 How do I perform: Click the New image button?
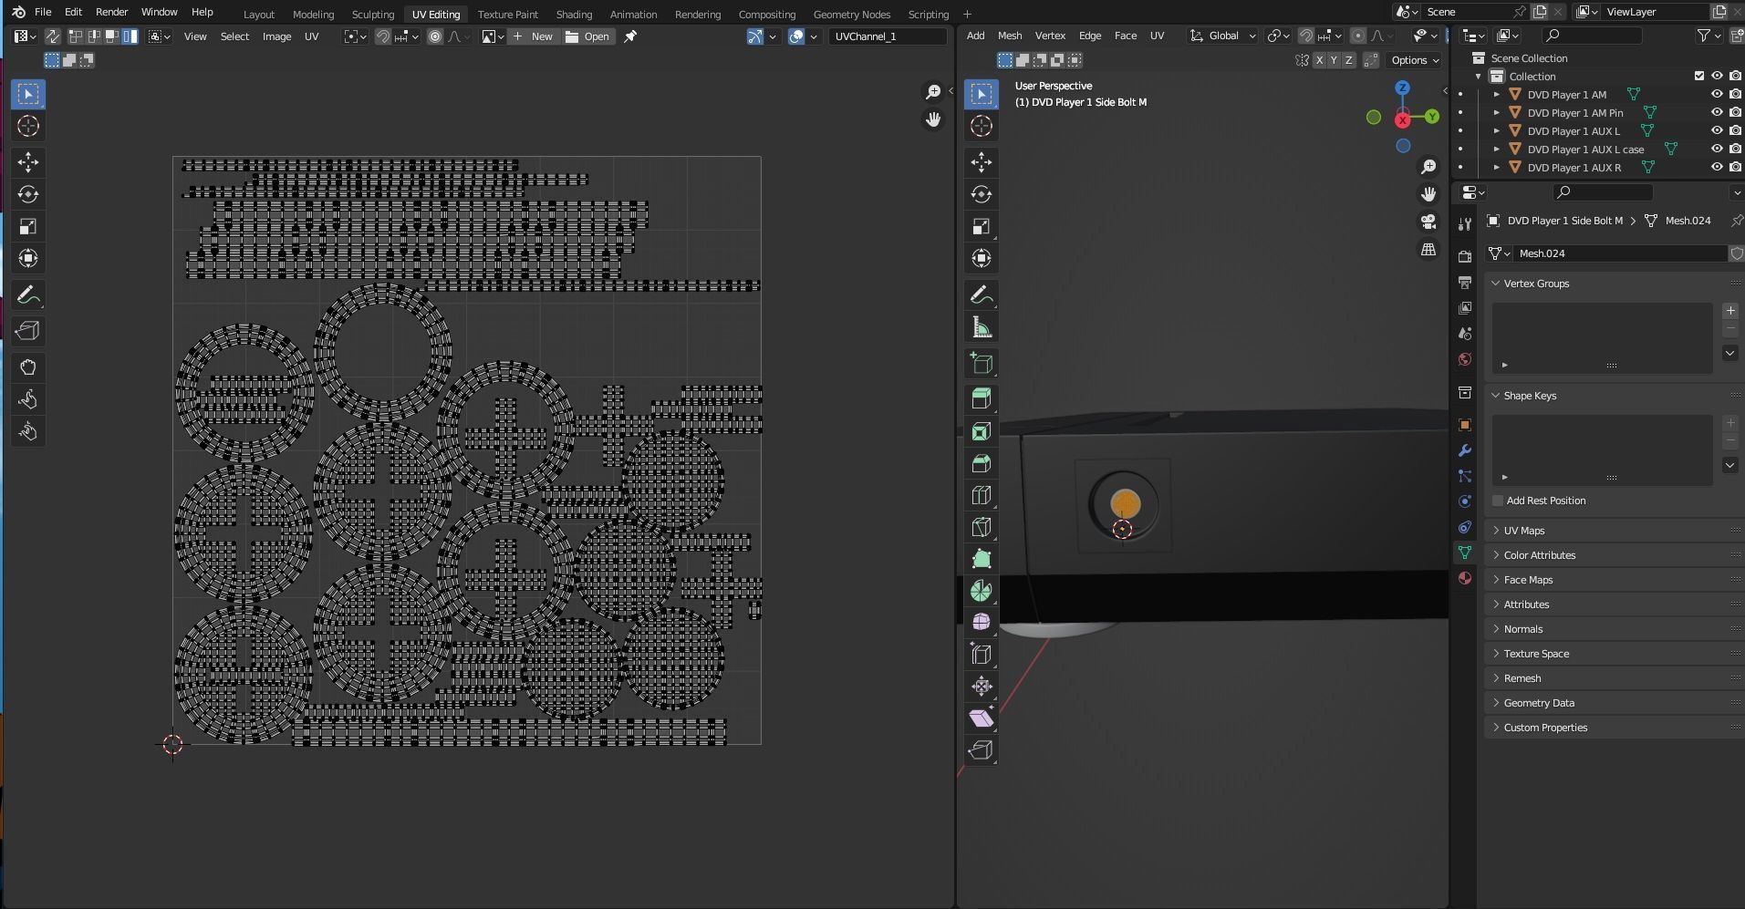click(x=533, y=36)
